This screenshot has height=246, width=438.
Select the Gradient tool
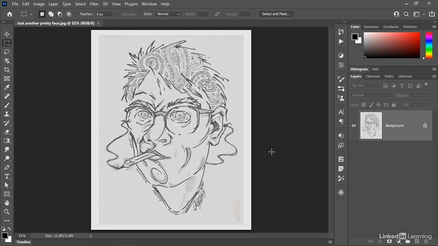click(x=7, y=141)
